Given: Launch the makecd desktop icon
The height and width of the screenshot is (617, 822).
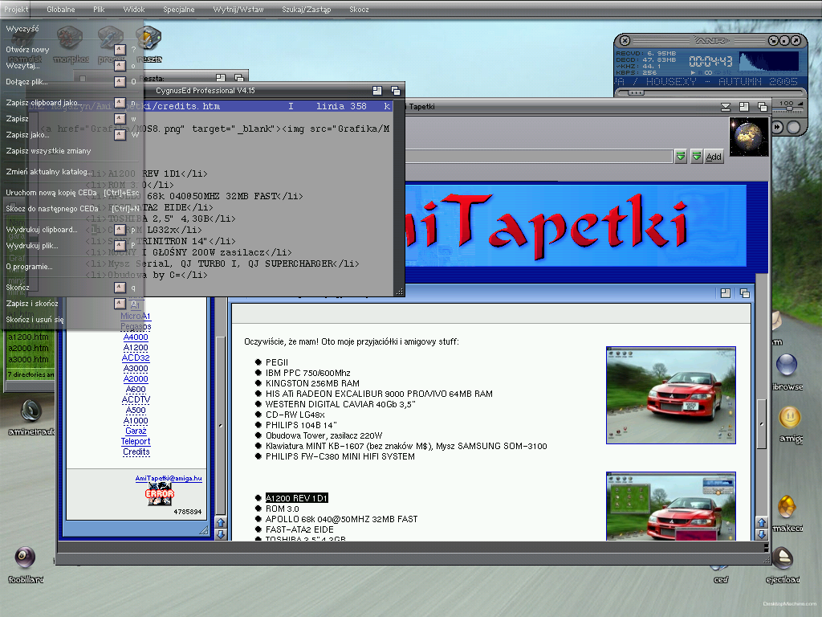Looking at the screenshot, I should tap(787, 513).
